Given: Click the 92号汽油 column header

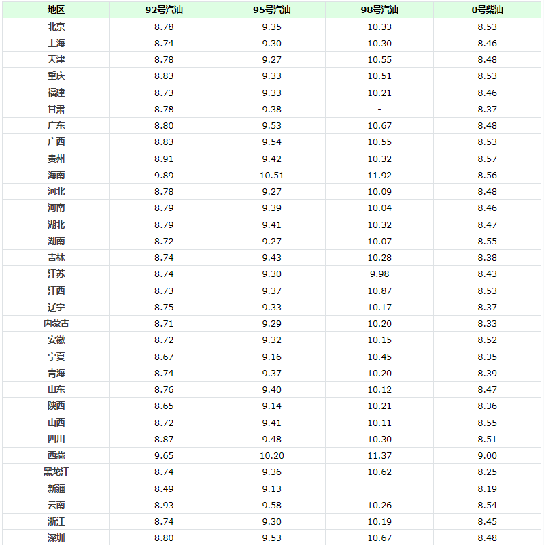Looking at the screenshot, I should (x=164, y=10).
